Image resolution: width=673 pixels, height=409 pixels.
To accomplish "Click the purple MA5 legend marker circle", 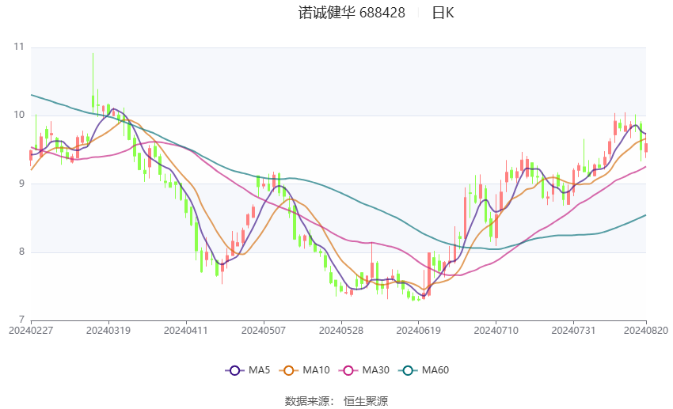I will pyautogui.click(x=234, y=370).
